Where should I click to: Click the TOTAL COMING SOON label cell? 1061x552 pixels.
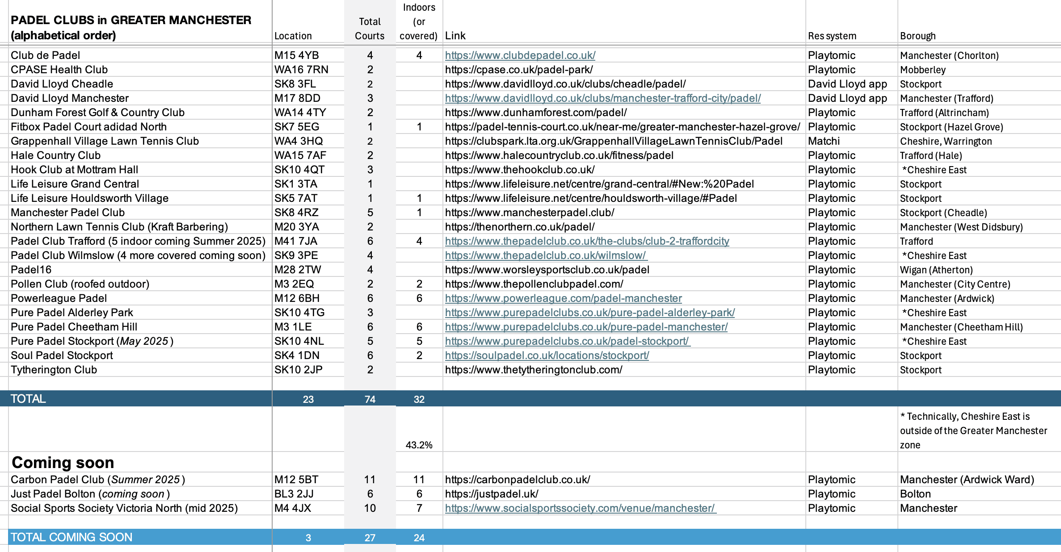72,537
